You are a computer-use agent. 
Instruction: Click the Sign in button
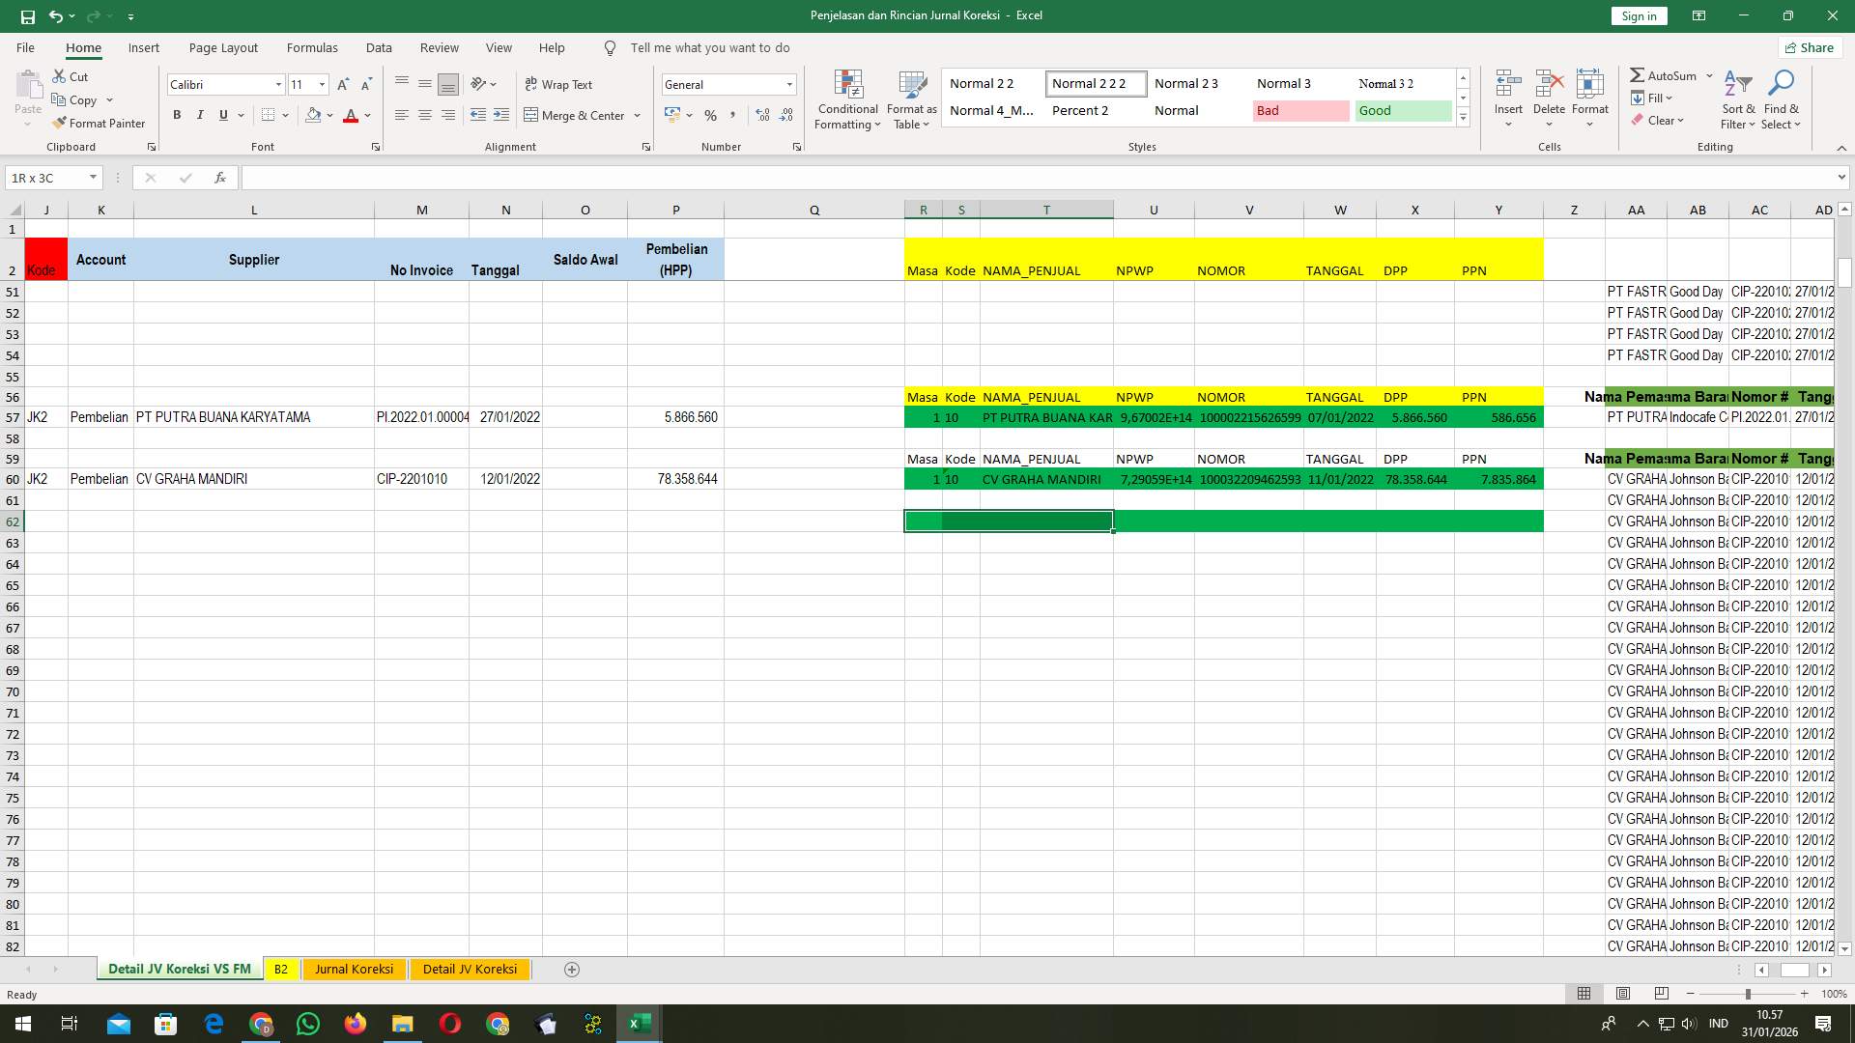pyautogui.click(x=1638, y=15)
